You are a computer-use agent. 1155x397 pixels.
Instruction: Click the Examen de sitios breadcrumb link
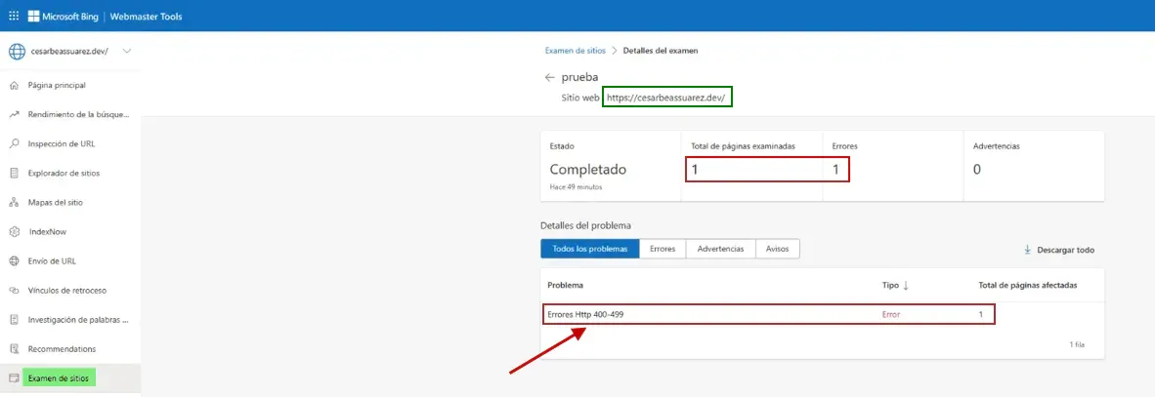(576, 51)
